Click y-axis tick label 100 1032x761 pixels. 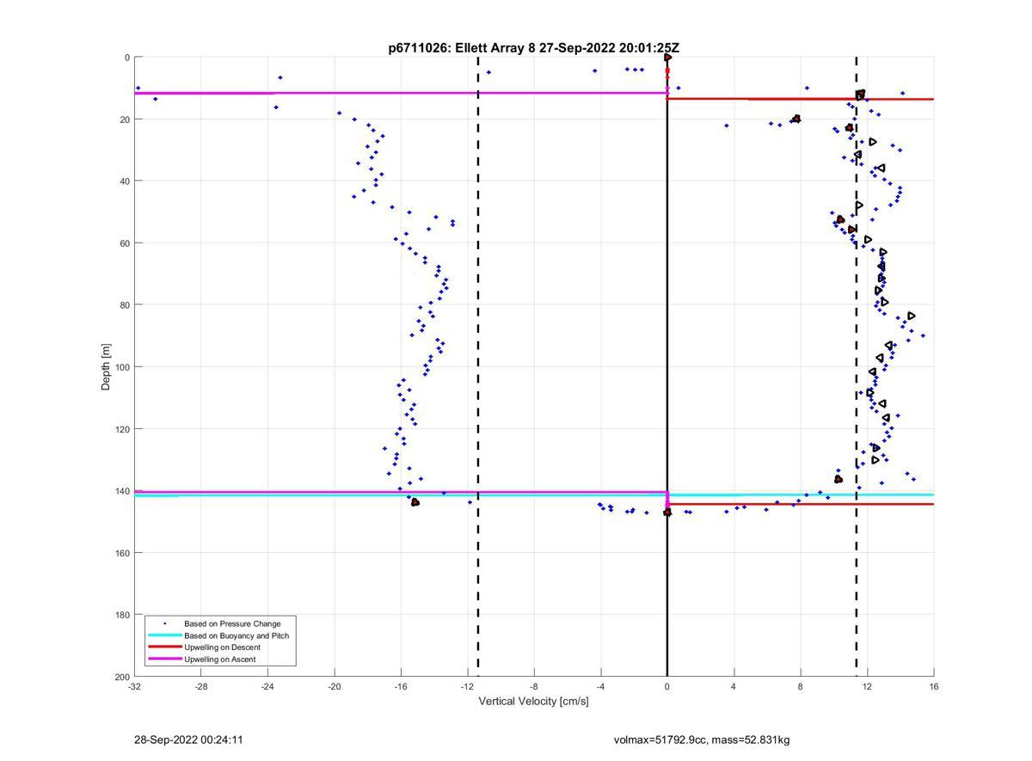pyautogui.click(x=121, y=367)
